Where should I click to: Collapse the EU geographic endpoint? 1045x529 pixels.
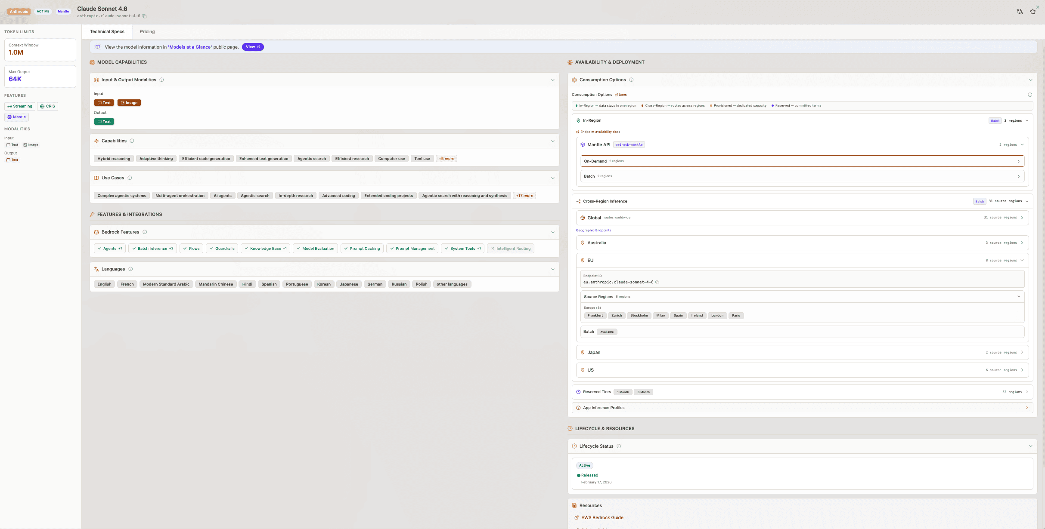click(1022, 261)
